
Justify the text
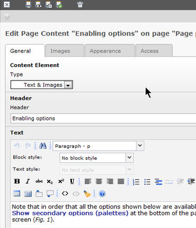pyautogui.click(x=121, y=181)
